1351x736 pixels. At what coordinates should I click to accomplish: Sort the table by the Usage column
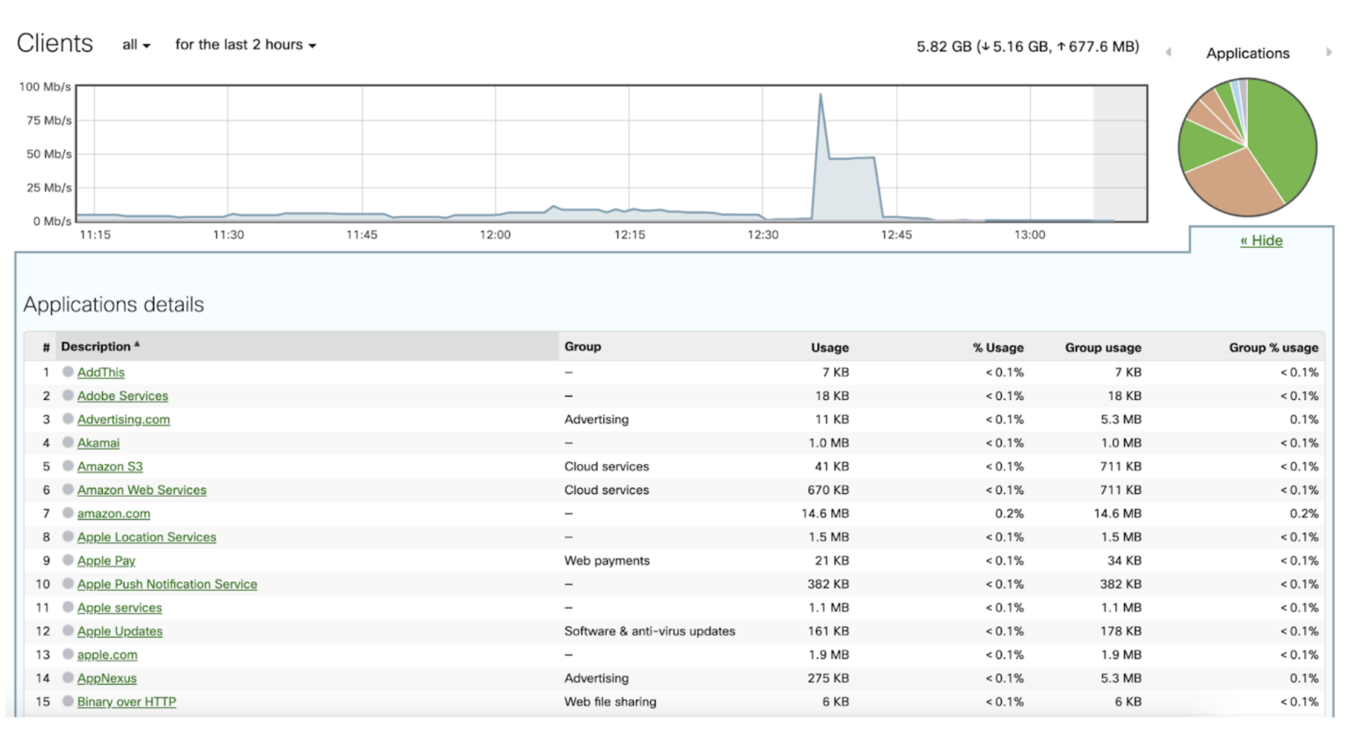(829, 346)
